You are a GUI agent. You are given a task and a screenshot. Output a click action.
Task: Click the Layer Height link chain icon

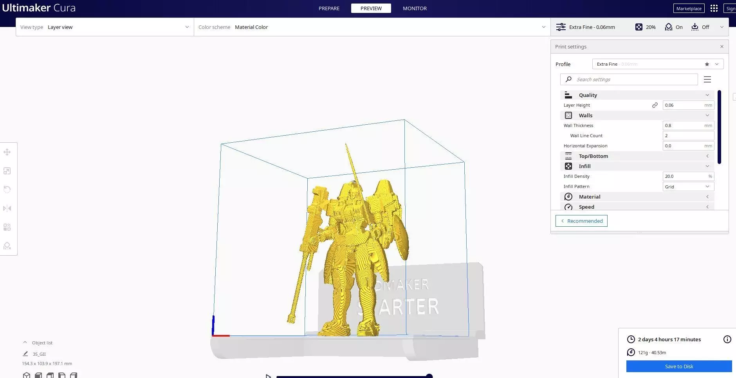655,105
